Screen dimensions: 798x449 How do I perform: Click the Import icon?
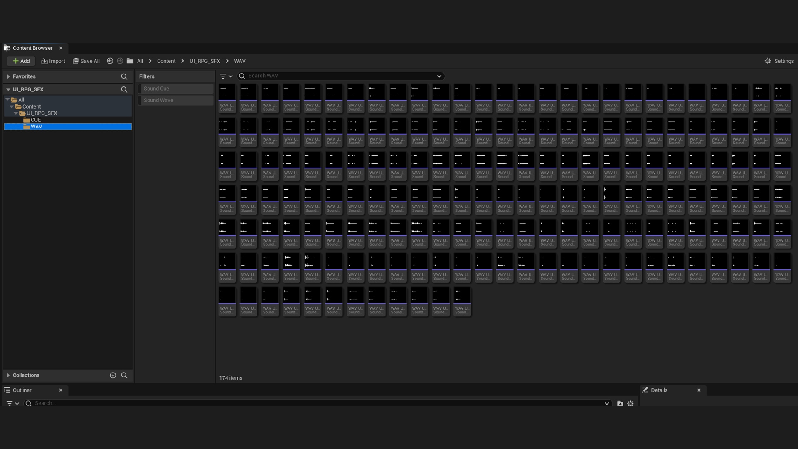pos(45,61)
